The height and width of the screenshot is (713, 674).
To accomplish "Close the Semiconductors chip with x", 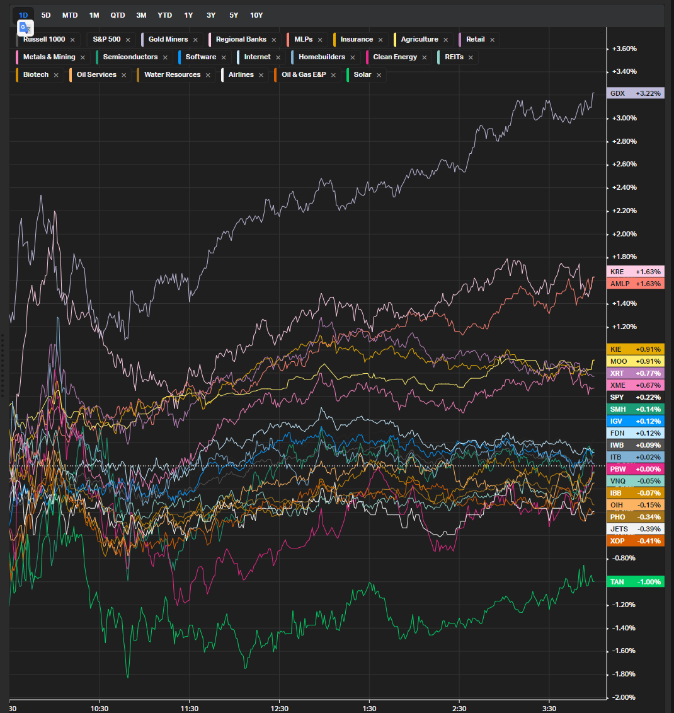I will pyautogui.click(x=165, y=57).
